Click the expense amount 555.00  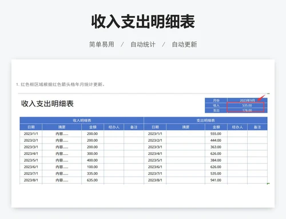point(216,134)
